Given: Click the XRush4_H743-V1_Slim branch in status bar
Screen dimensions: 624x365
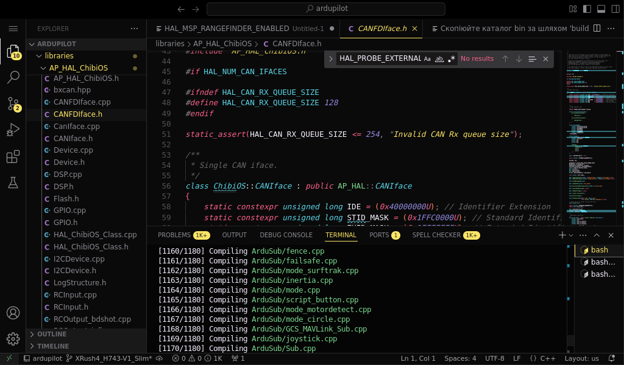Looking at the screenshot, I should coord(113,358).
